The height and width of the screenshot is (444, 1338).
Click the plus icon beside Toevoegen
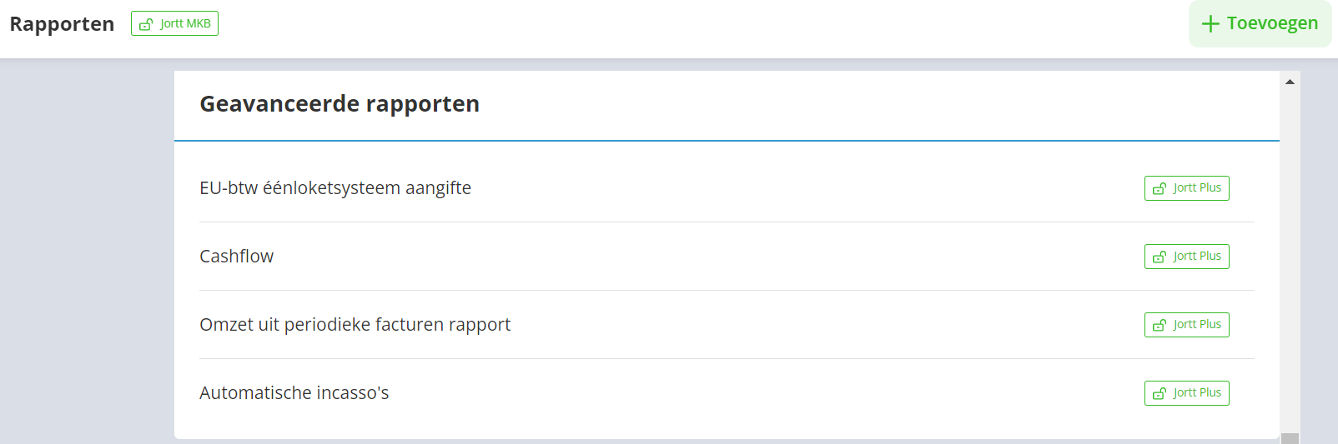click(1210, 24)
